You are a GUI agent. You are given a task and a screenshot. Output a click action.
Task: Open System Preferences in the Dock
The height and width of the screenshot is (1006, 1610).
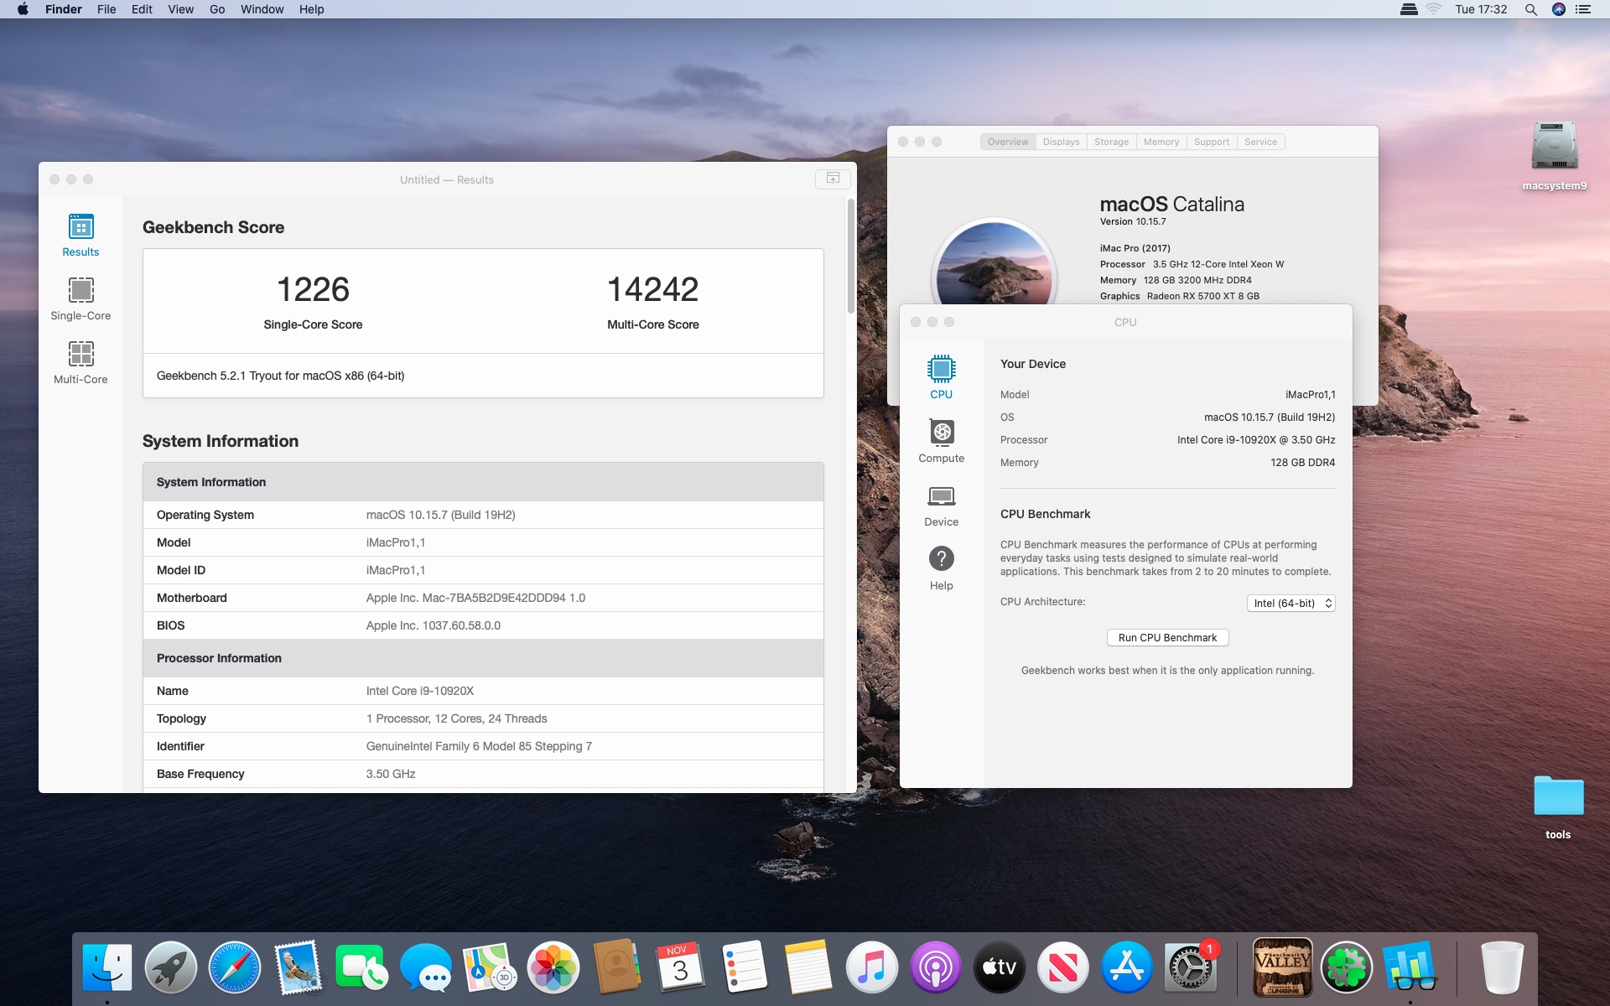click(1189, 967)
